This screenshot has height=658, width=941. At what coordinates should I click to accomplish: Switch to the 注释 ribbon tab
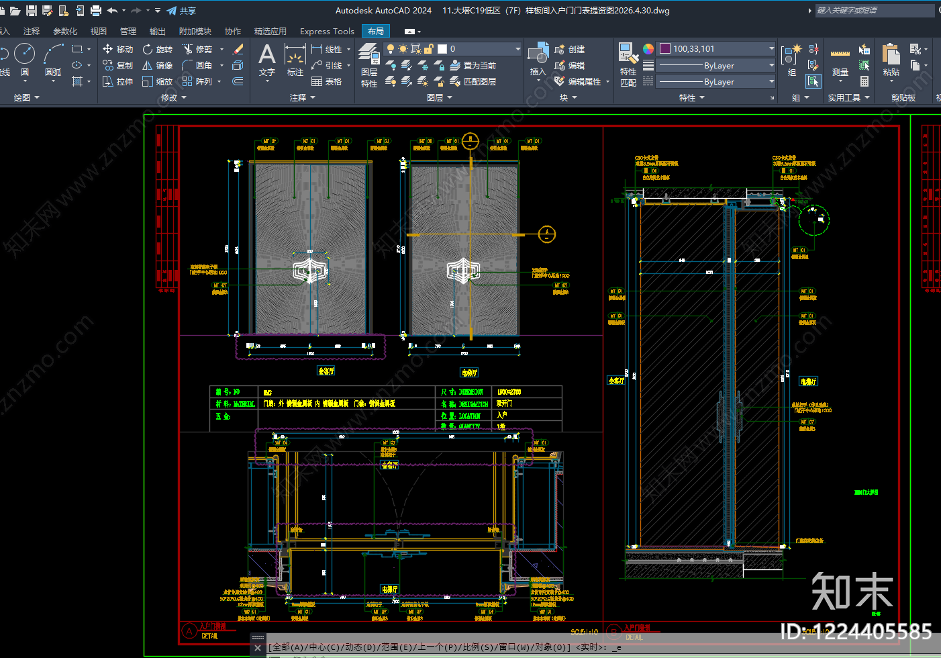32,31
